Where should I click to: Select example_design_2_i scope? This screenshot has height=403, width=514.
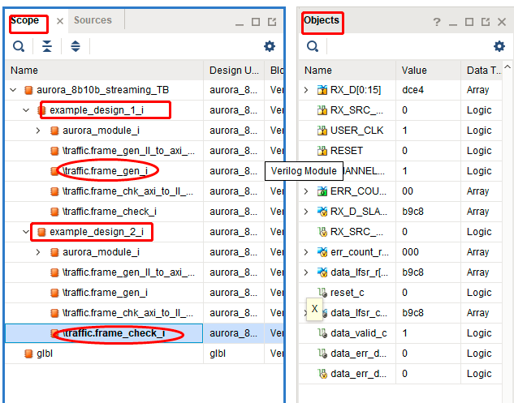click(x=97, y=232)
